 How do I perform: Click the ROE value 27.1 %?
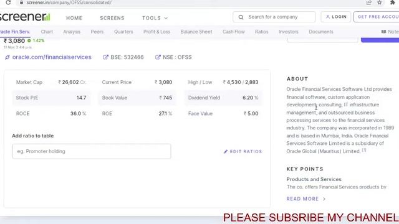165,113
